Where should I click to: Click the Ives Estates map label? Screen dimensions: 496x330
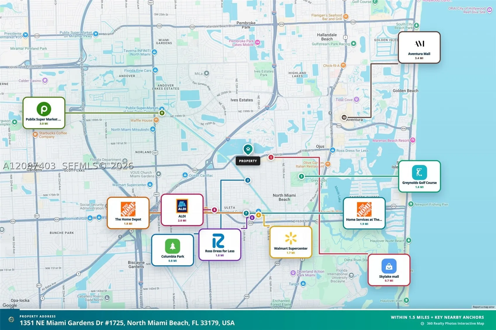(x=242, y=100)
